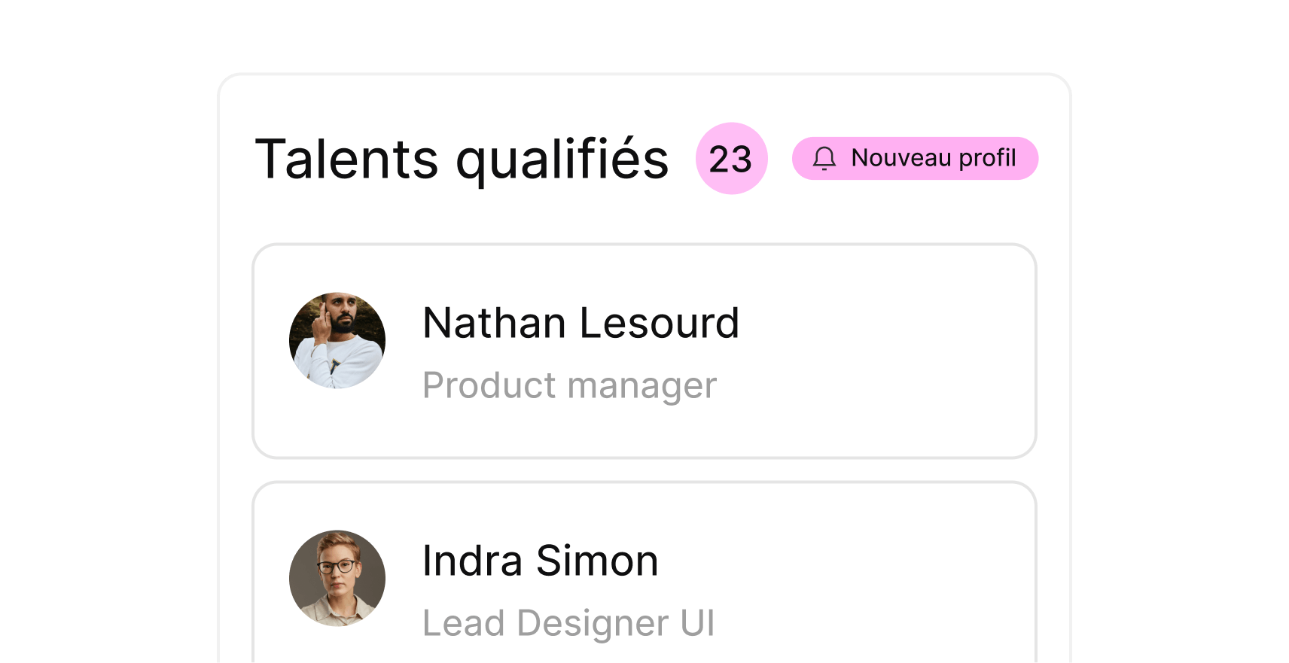Screen dimensions: 1289x663
Task: Select the Indra Simon name link
Action: (540, 561)
